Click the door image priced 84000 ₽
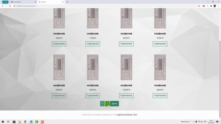The width and height of the screenshot is (221, 124). tap(93, 68)
